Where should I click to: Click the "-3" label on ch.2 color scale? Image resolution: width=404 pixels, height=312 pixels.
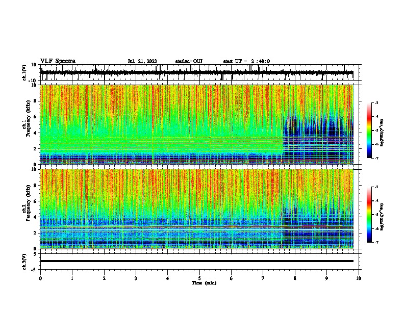pyautogui.click(x=376, y=187)
